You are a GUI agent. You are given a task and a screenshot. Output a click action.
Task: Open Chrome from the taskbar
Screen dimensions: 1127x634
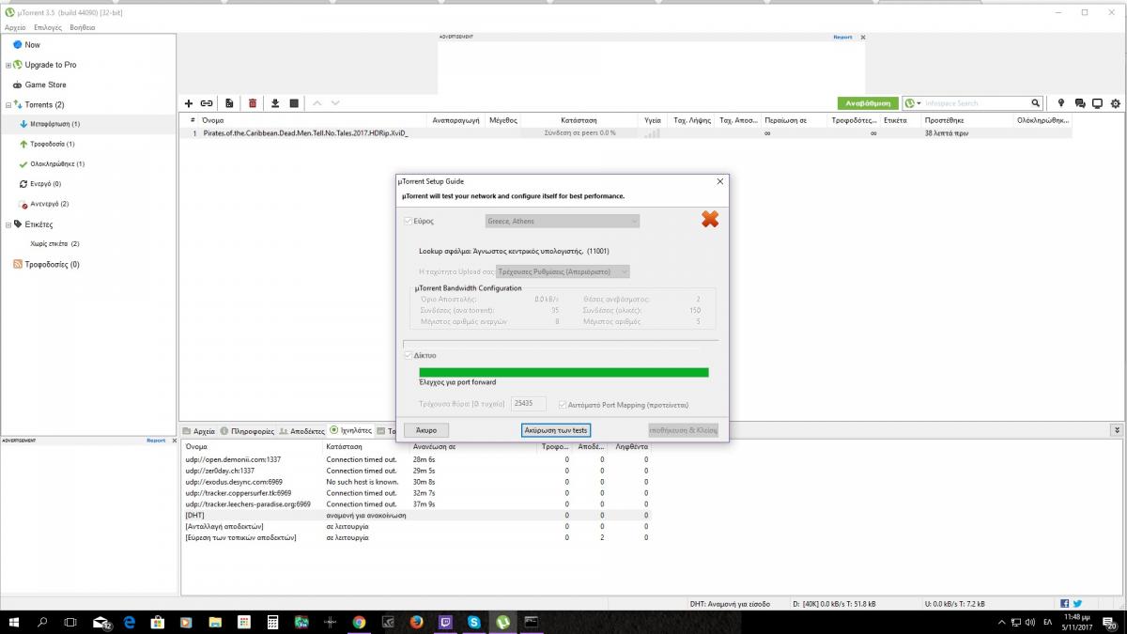[359, 622]
